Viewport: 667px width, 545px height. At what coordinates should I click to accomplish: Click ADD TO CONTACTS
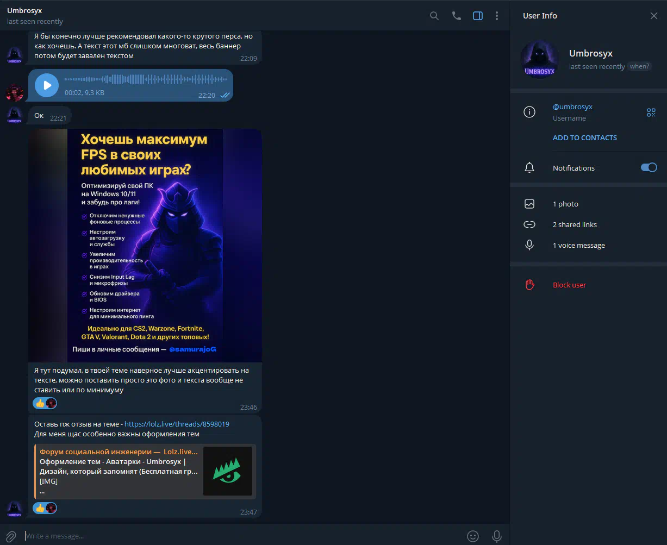[x=585, y=137]
